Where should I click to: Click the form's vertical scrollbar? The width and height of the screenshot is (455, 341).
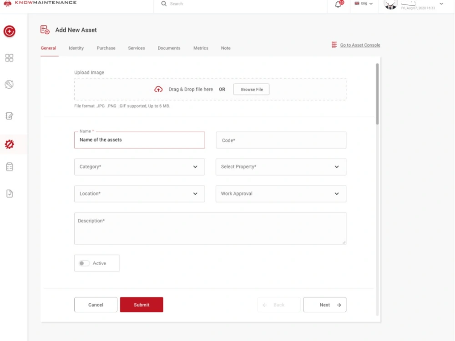coord(377,94)
